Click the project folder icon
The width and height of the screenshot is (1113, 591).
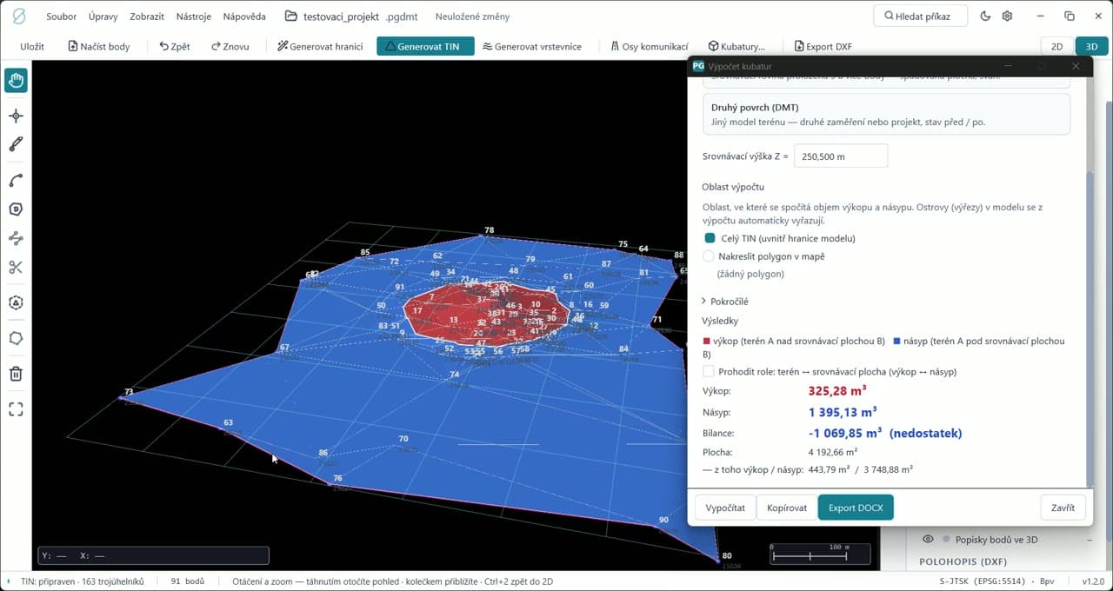point(291,17)
